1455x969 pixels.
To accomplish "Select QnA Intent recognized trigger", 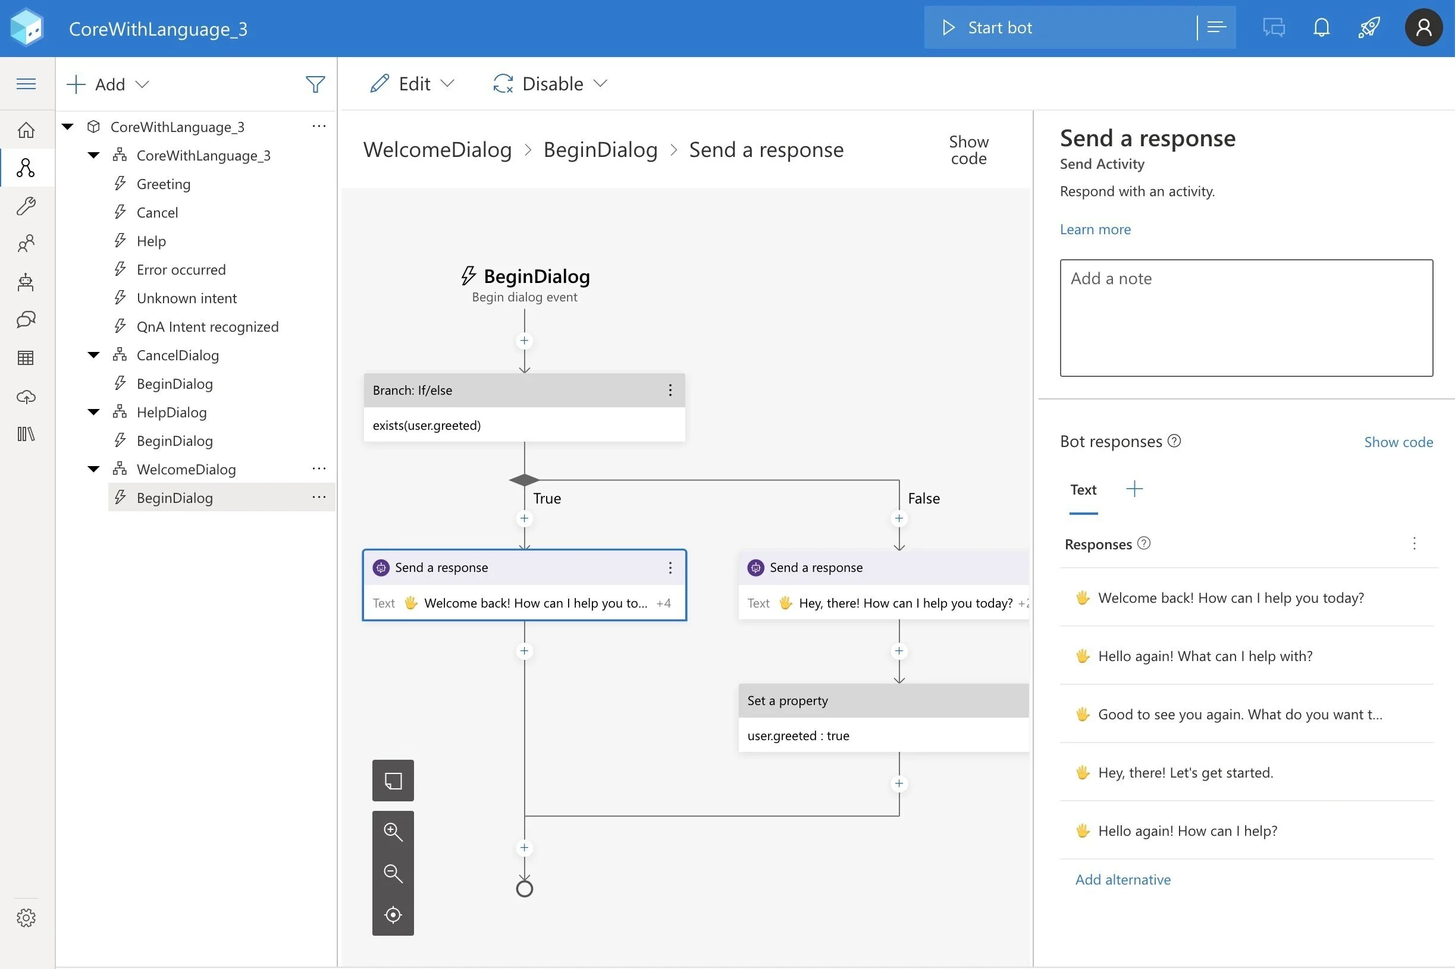I will click(x=207, y=326).
